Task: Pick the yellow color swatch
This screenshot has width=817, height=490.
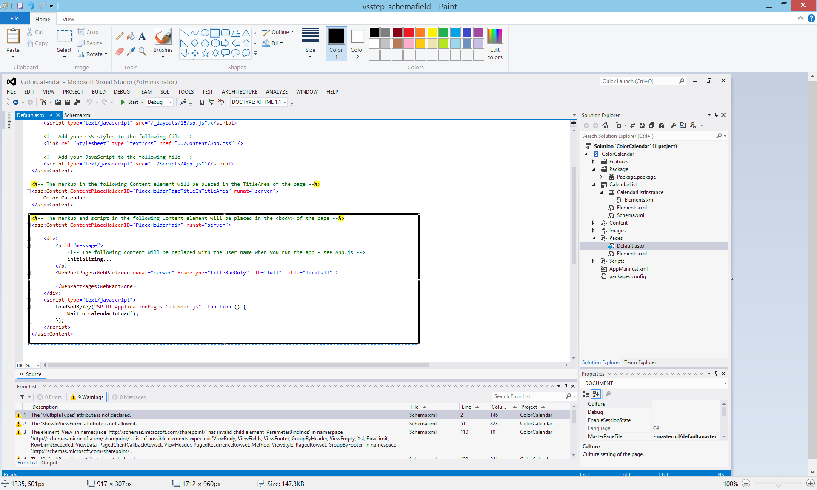Action: (x=432, y=32)
